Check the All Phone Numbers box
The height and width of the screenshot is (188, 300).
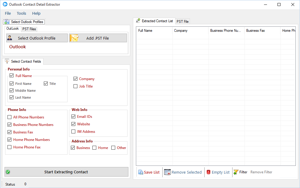9,117
